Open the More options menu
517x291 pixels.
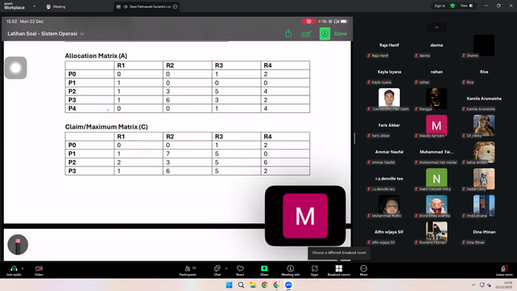click(364, 270)
